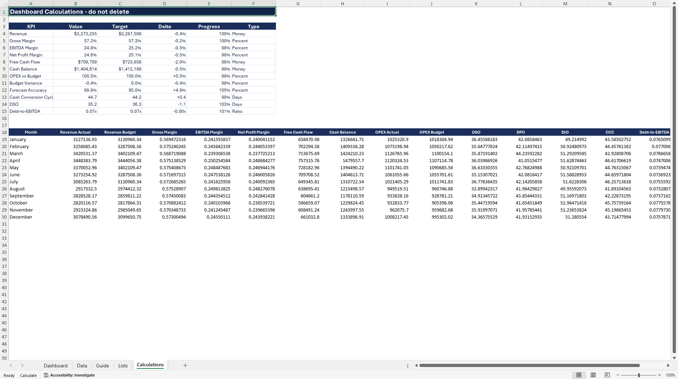Select the December month cell
The height and width of the screenshot is (379, 678).
tap(31, 217)
